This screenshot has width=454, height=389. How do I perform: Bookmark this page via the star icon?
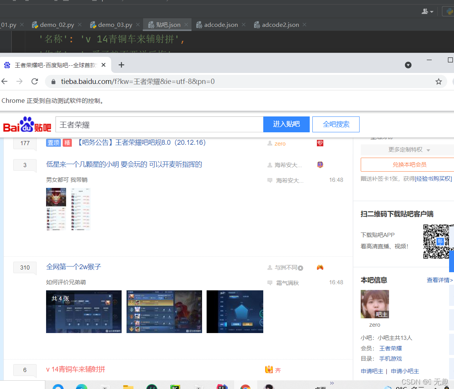click(x=438, y=81)
